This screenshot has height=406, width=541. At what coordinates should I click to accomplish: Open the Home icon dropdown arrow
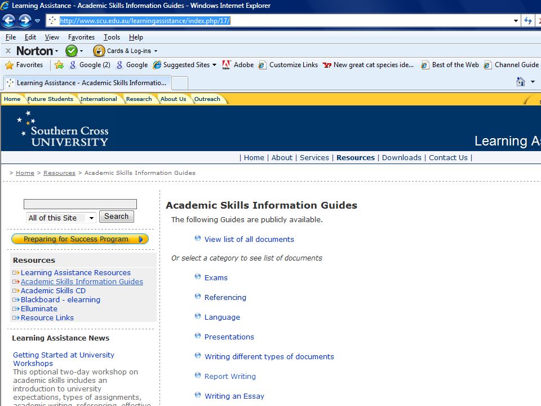[533, 82]
